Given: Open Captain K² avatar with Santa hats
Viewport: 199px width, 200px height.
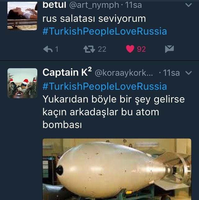Looking at the screenshot, I should [x=22, y=83].
